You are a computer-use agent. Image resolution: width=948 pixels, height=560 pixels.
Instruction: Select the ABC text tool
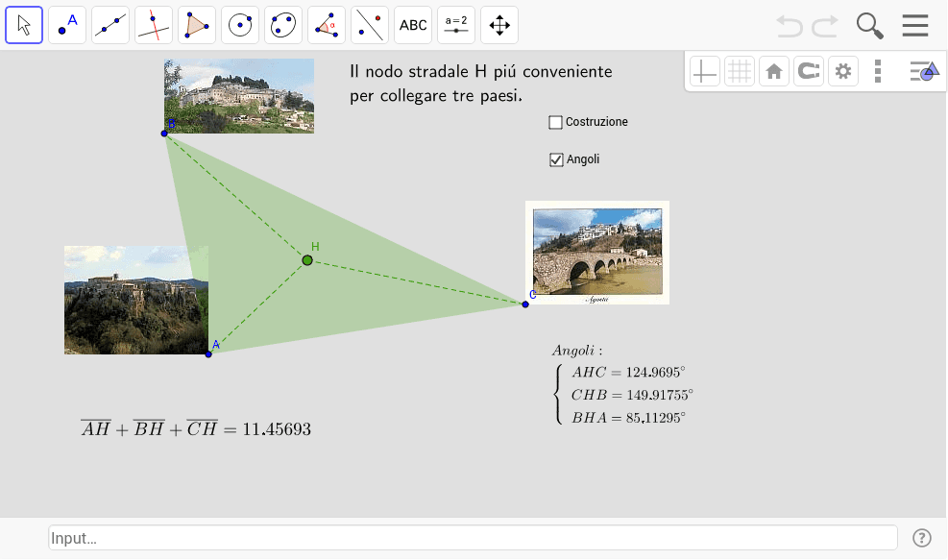point(413,25)
